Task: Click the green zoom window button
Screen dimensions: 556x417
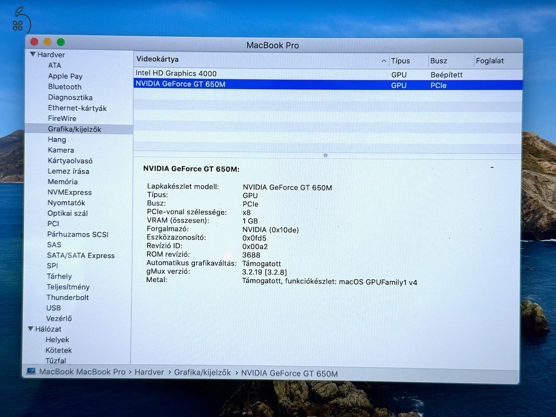Action: pyautogui.click(x=61, y=42)
